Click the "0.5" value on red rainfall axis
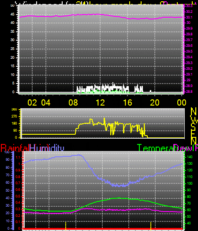 (x=18, y=196)
